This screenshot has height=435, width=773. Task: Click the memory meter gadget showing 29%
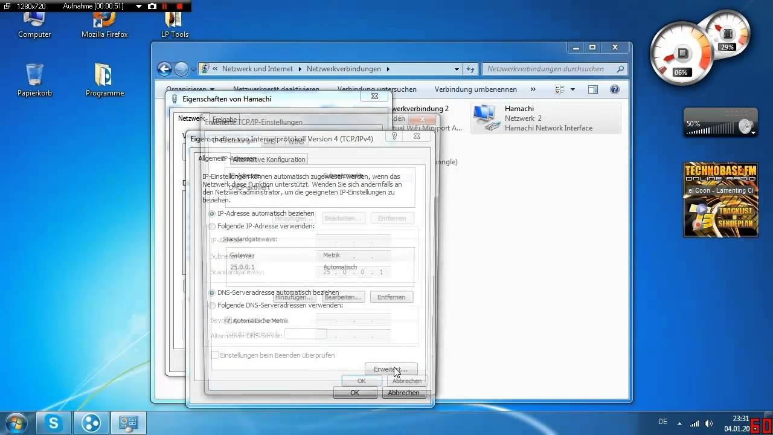point(727,33)
